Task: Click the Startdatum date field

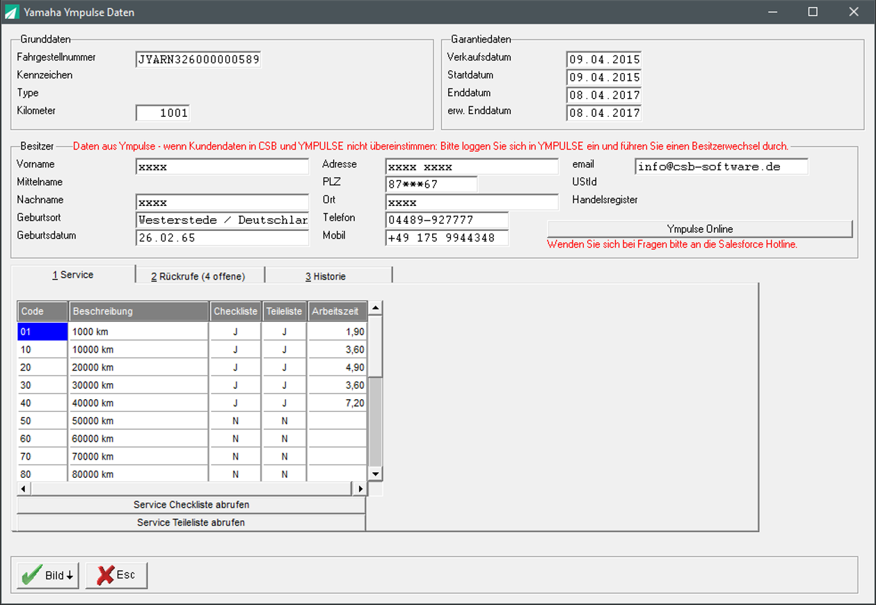Action: point(603,77)
